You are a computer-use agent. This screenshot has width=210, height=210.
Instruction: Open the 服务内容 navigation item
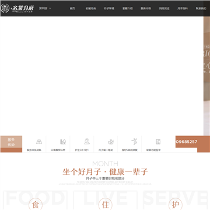(146, 8)
